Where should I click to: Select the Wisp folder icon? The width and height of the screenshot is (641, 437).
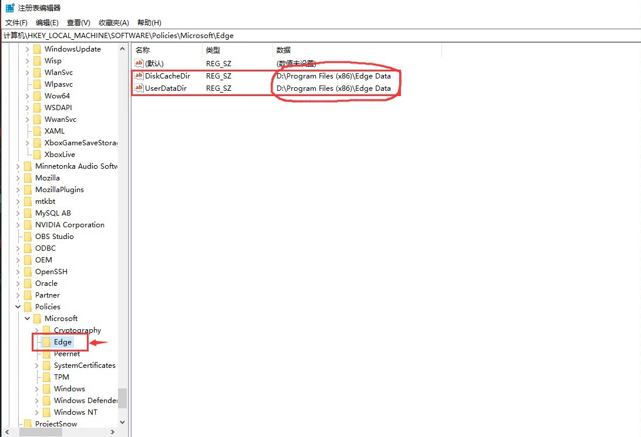[37, 61]
